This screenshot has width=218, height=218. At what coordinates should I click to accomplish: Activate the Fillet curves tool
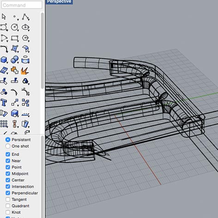coord(4,49)
